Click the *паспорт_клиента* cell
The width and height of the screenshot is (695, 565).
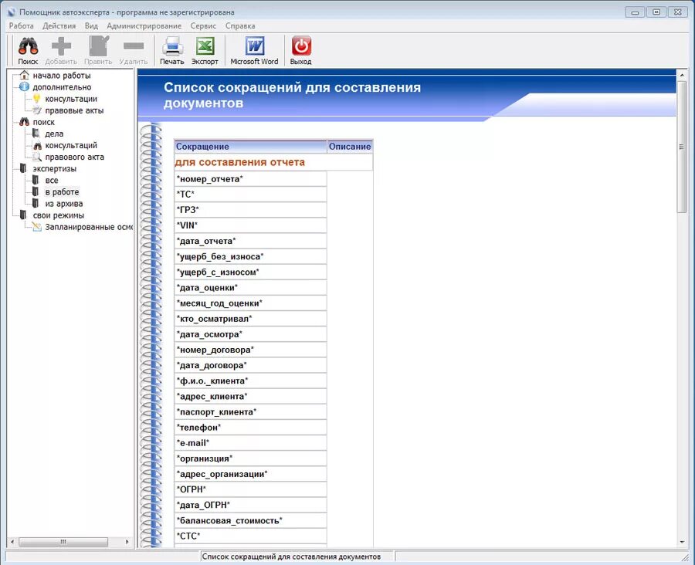coord(250,411)
